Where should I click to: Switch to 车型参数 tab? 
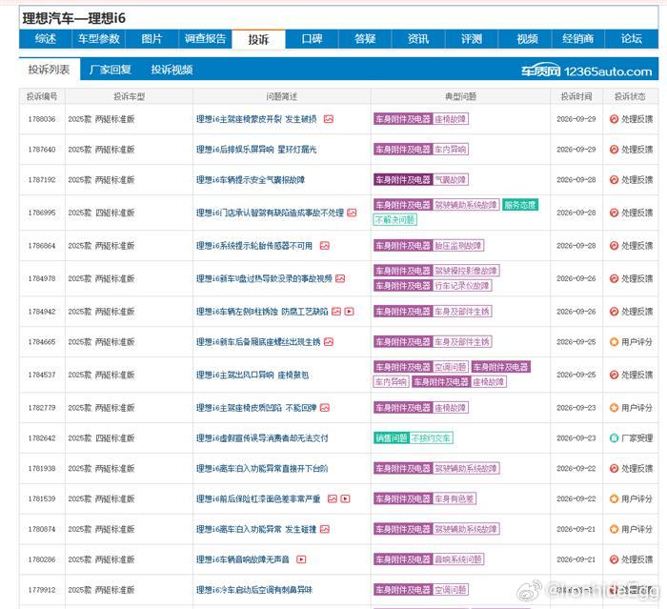[x=99, y=39]
